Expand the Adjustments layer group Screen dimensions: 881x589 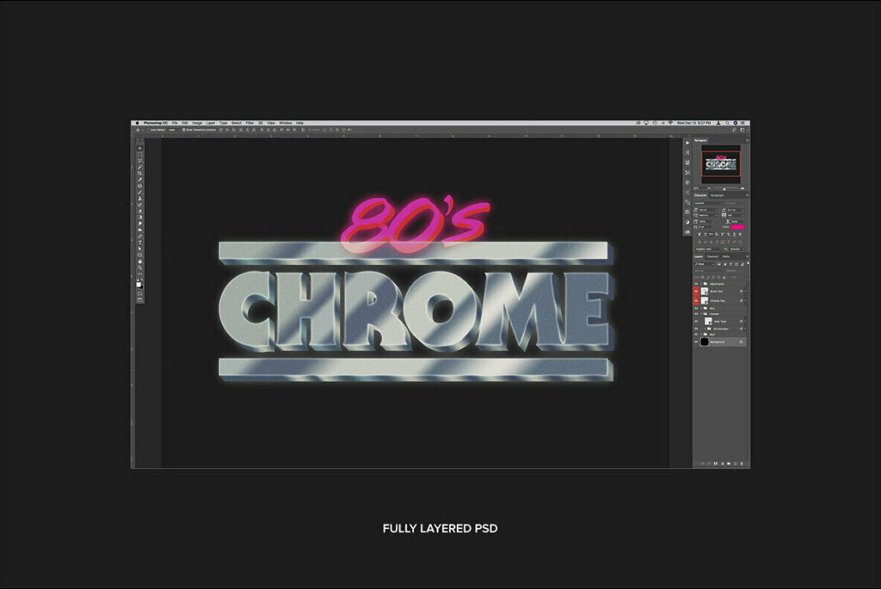(700, 282)
